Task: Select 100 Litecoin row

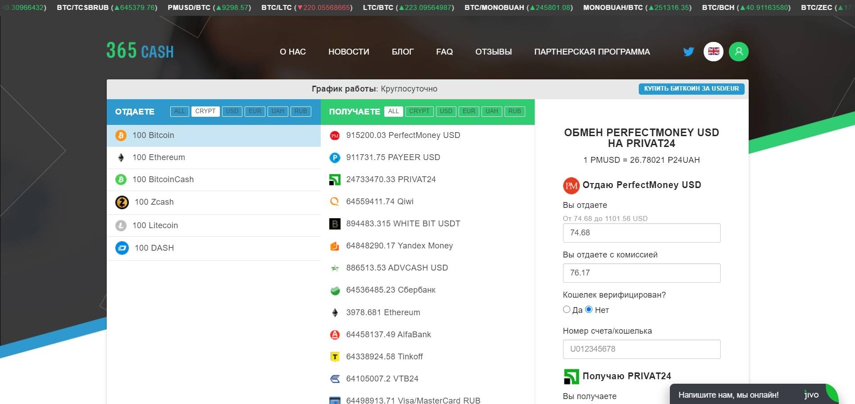Action: [214, 225]
